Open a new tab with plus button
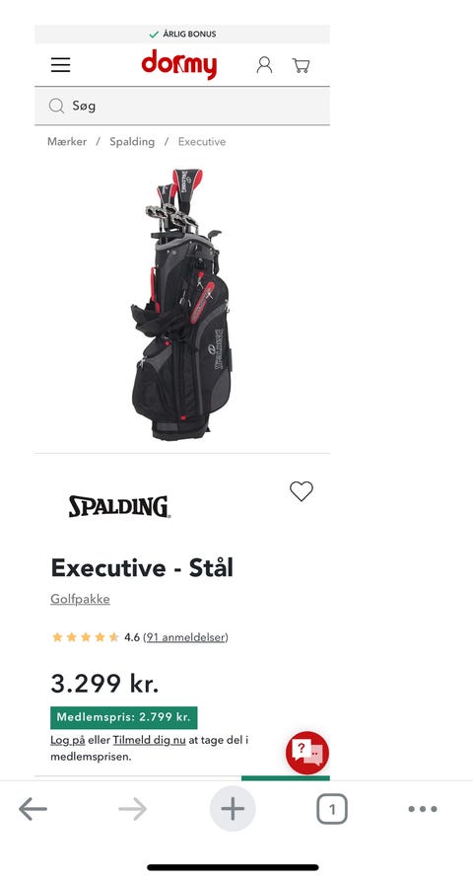Viewport: 473px width, 881px height. pos(233,809)
